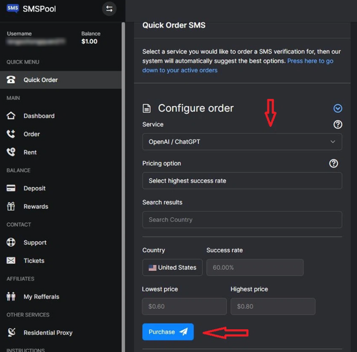The width and height of the screenshot is (357, 352).
Task: Click the Rewards gift icon
Action: [11, 206]
